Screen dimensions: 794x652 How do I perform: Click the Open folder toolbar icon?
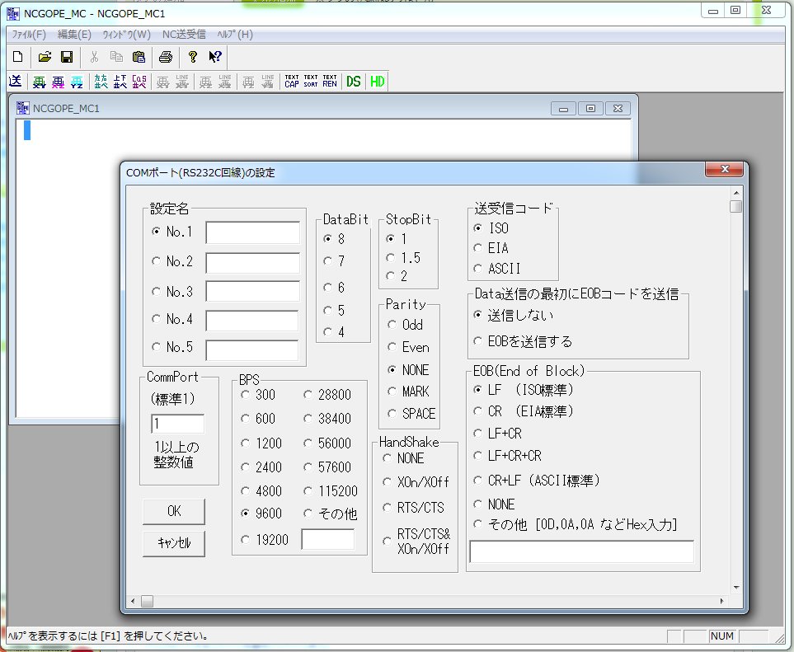click(x=45, y=57)
